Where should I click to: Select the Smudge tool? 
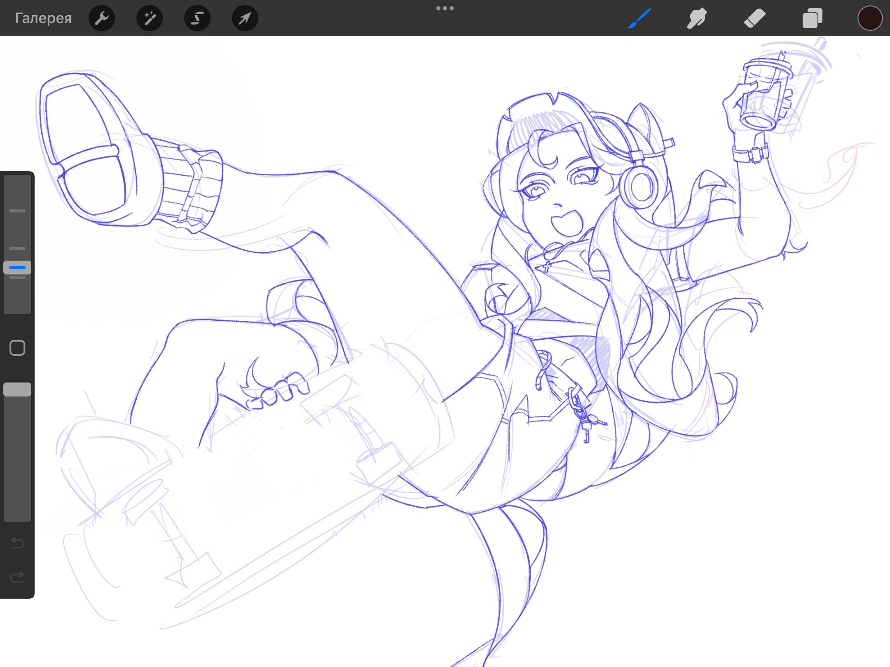(x=697, y=18)
